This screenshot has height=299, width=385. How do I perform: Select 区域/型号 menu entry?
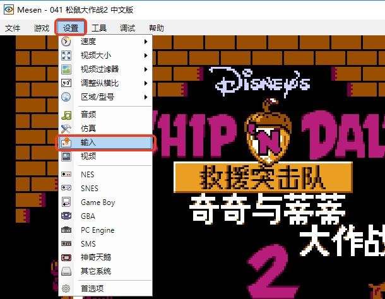pyautogui.click(x=105, y=97)
